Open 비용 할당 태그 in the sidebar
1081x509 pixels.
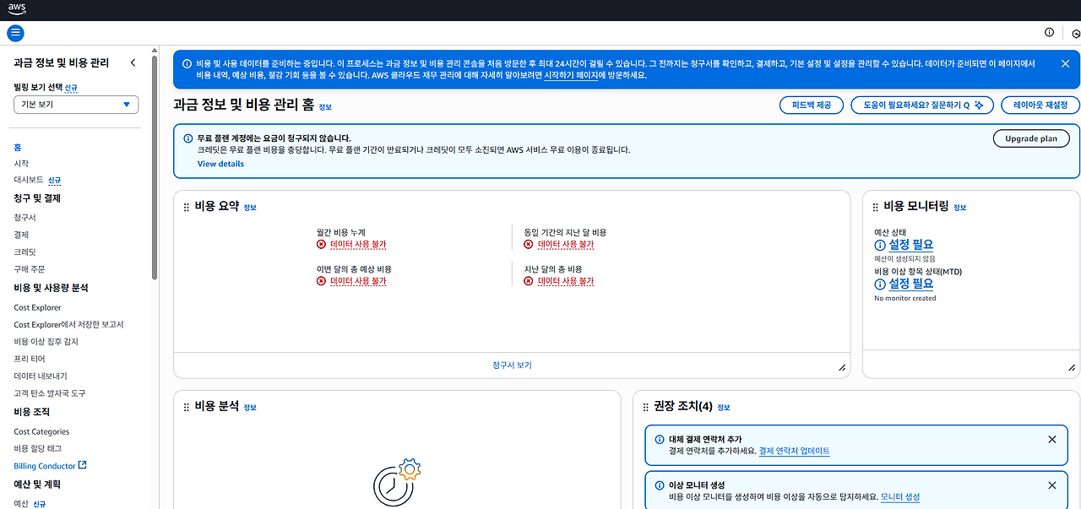point(37,448)
